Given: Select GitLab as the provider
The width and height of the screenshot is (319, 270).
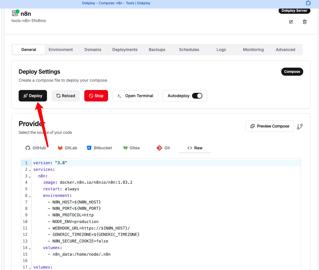Looking at the screenshot, I should (68, 148).
